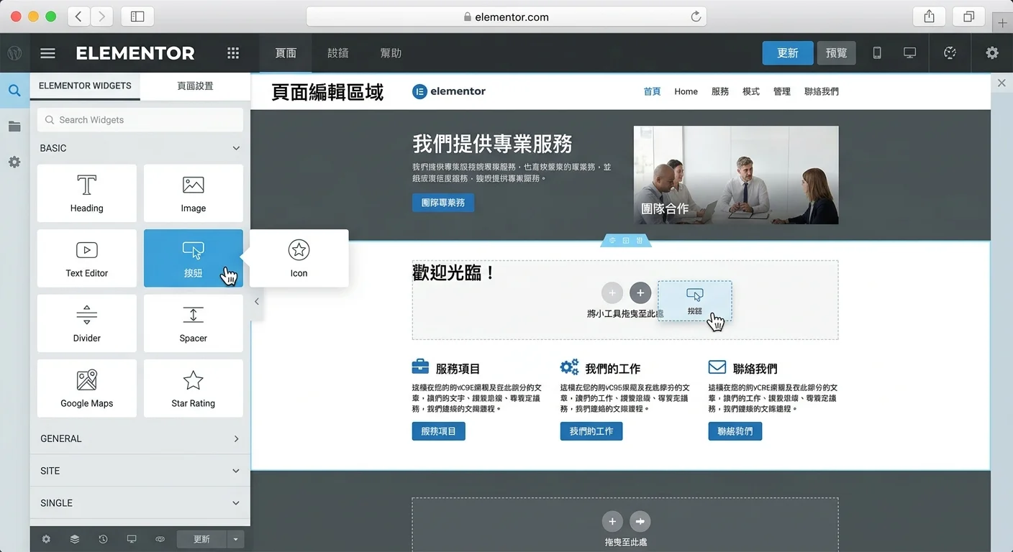
Task: Open revision History in the bottom toolbar
Action: click(103, 538)
